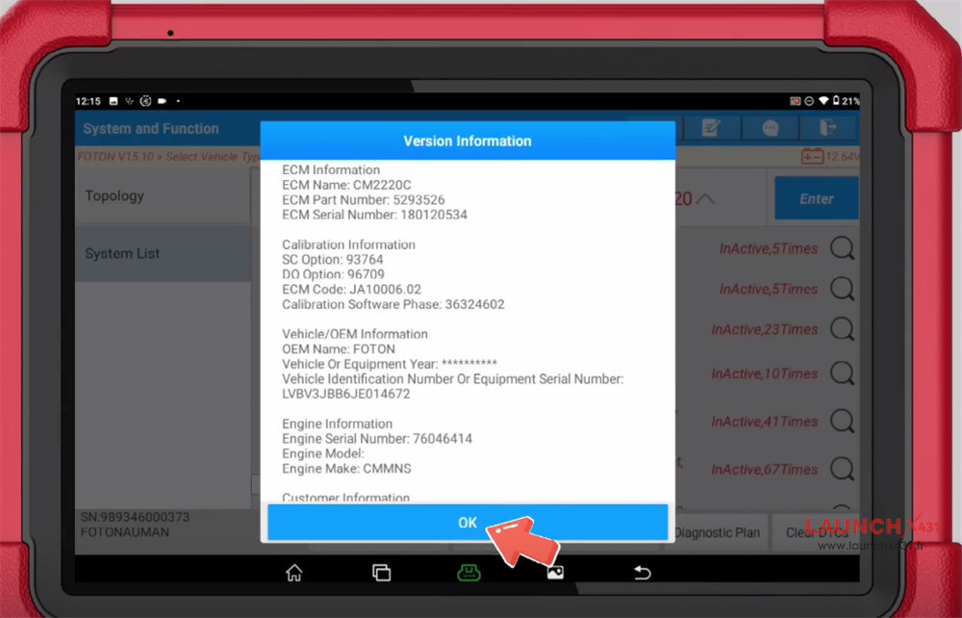This screenshot has height=618, width=962.
Task: Tap the Android back arrow
Action: [642, 573]
